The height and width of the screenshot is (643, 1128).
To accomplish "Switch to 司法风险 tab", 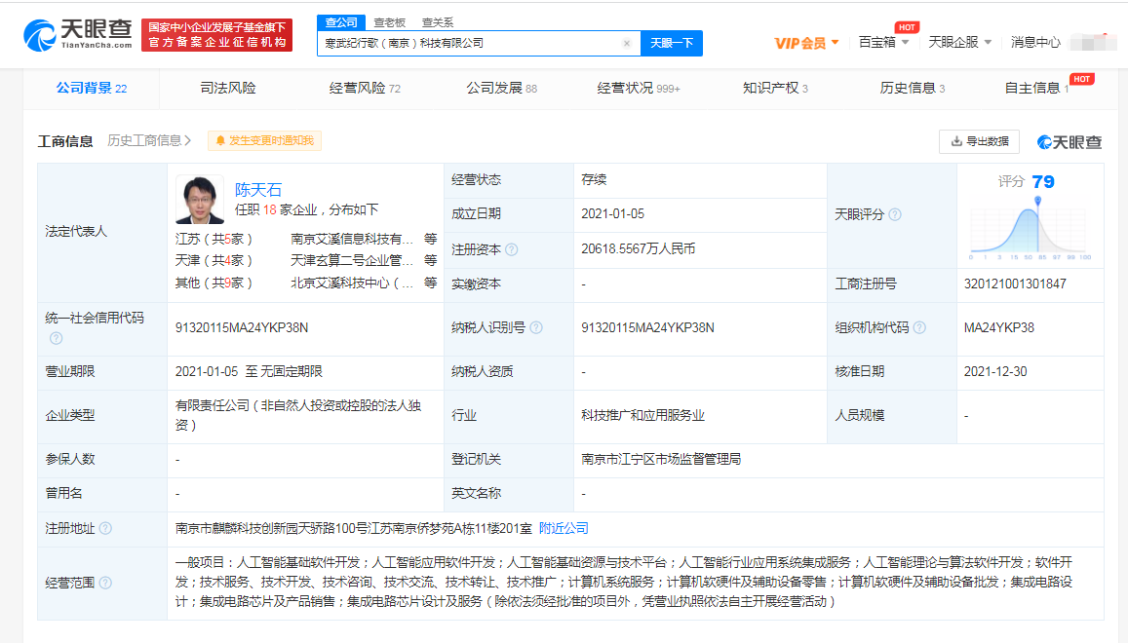I will [x=228, y=88].
